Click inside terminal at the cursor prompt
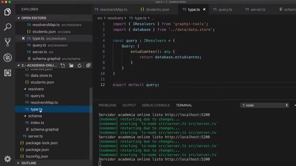The image size is (296, 166). 100,164
